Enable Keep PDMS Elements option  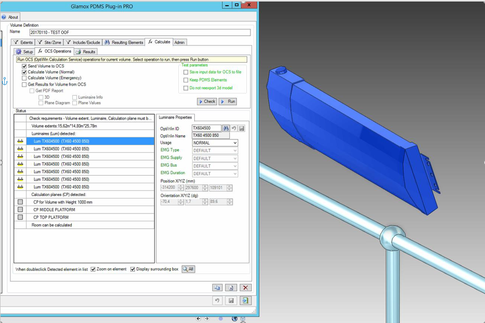point(186,80)
